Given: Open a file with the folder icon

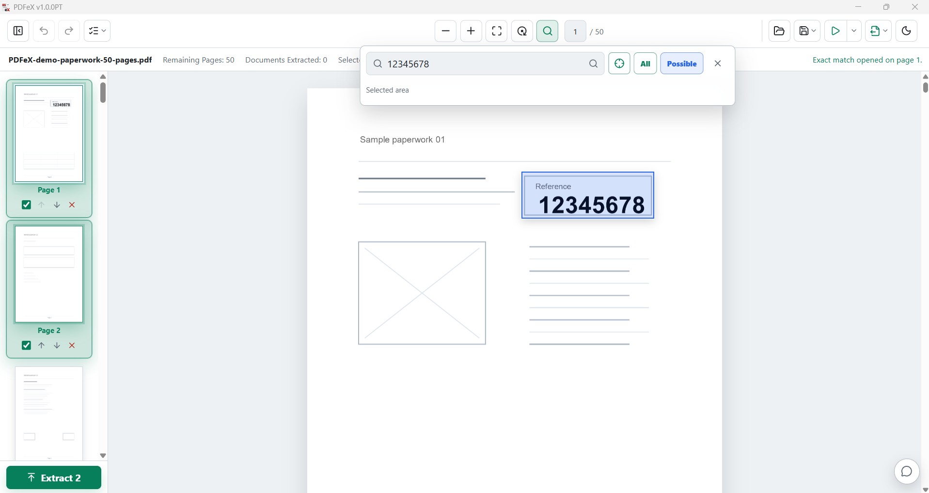Looking at the screenshot, I should (x=779, y=31).
